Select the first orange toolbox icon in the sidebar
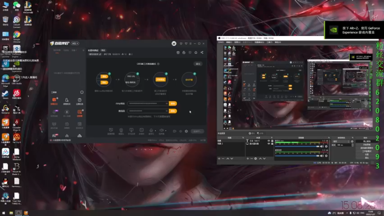The image size is (384, 216). (54, 100)
